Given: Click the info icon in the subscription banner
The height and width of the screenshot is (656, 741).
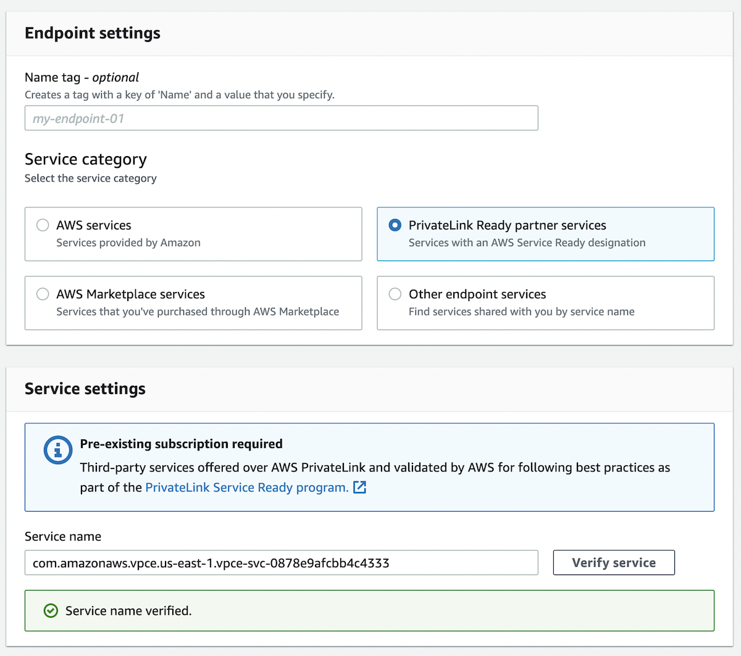Looking at the screenshot, I should click(57, 450).
